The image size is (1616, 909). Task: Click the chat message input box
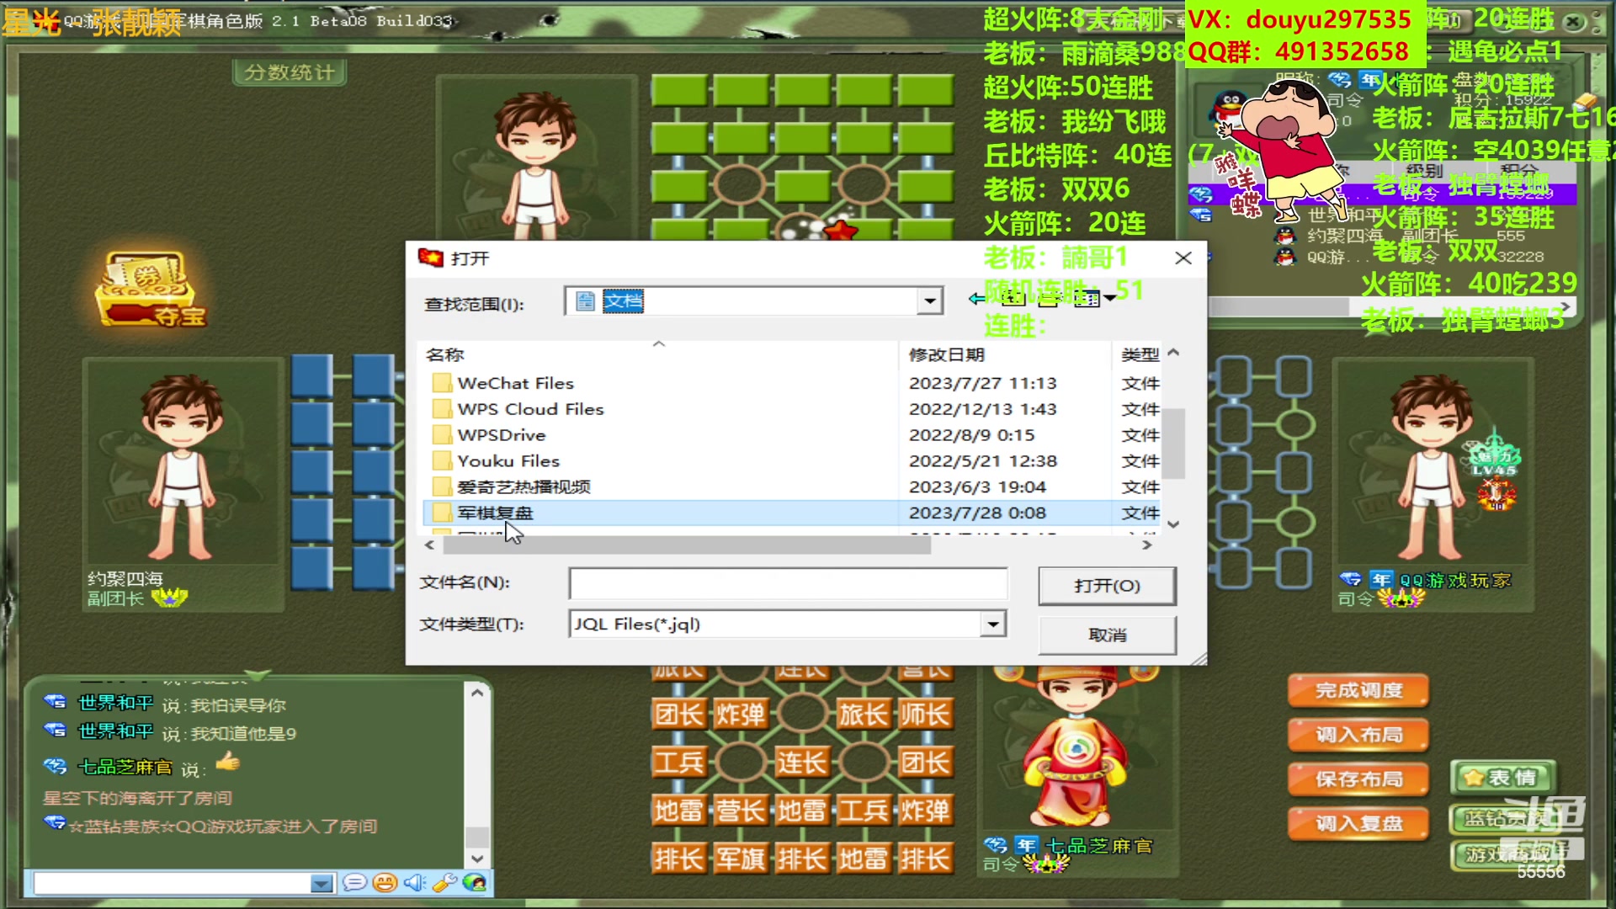(173, 883)
